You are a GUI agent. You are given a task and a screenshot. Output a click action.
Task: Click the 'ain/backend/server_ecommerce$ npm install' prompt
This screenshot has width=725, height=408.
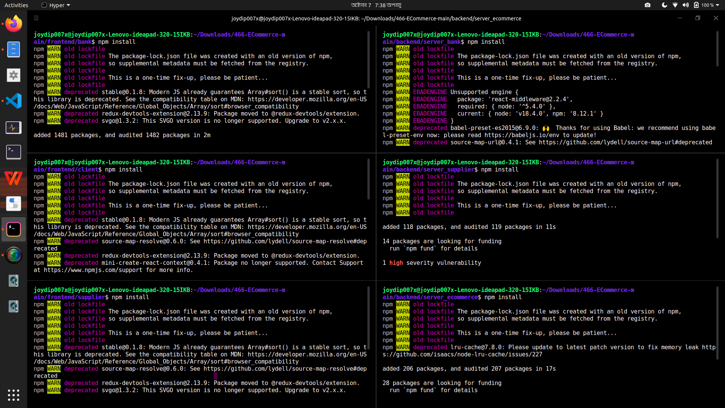tap(452, 297)
